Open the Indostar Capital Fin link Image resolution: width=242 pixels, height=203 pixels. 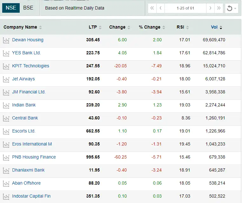tap(31, 196)
